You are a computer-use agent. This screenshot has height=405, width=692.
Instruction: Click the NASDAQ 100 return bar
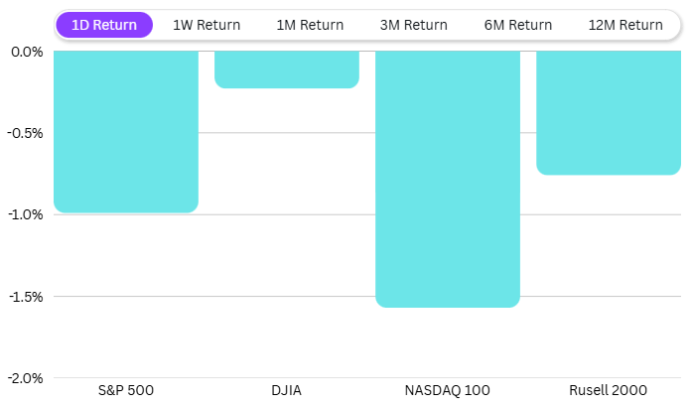[448, 179]
